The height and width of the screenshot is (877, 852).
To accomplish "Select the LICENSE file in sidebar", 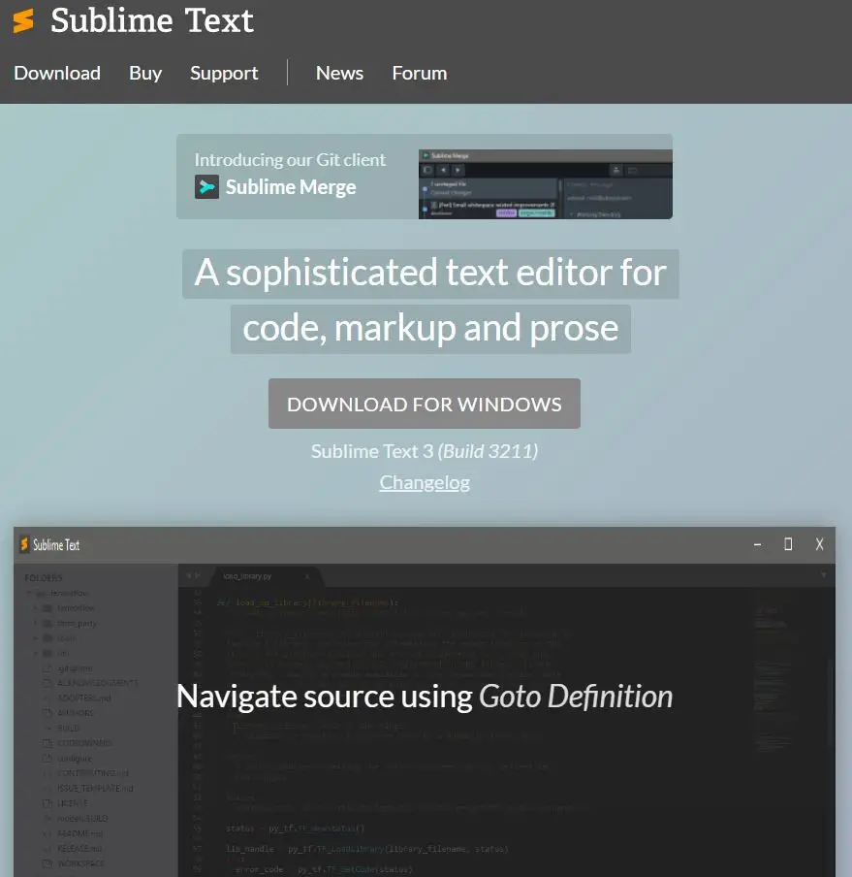I will 72,803.
